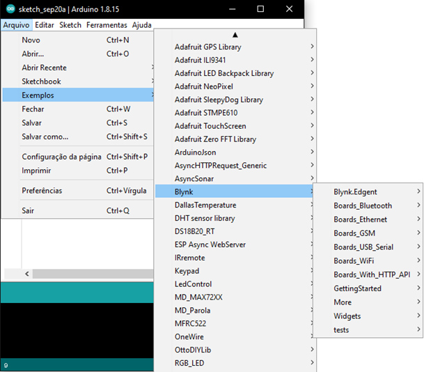This screenshot has width=424, height=372.
Task: Select the highlighted Blynk entry
Action: (234, 192)
